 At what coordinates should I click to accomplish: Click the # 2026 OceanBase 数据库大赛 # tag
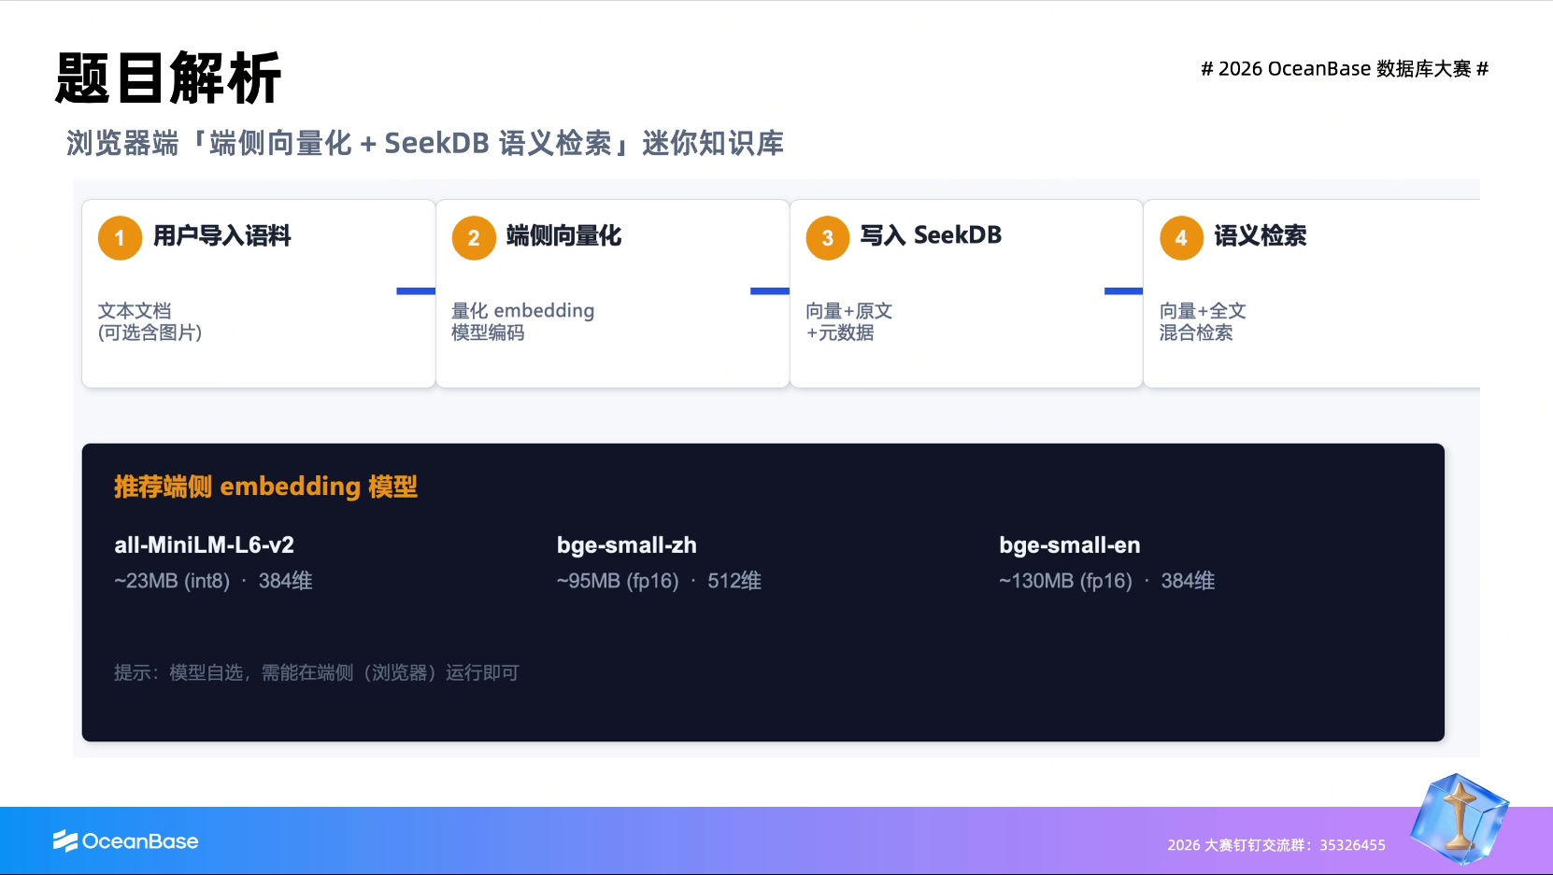(1345, 69)
